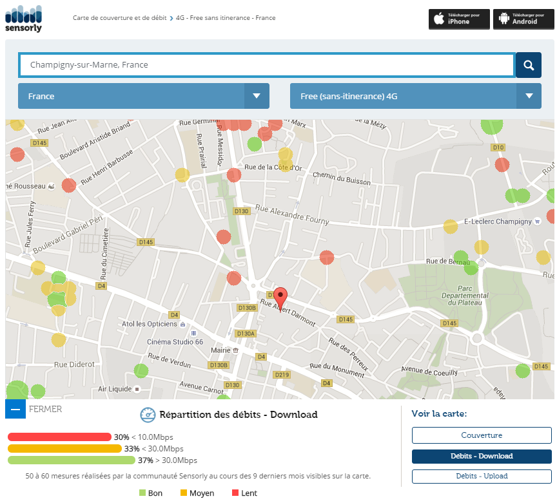Download the iPhone app

click(x=459, y=19)
